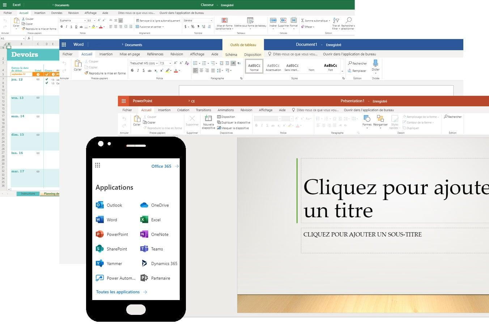The width and height of the screenshot is (489, 325).
Task: Open the Données tab in Excel
Action: tap(57, 13)
